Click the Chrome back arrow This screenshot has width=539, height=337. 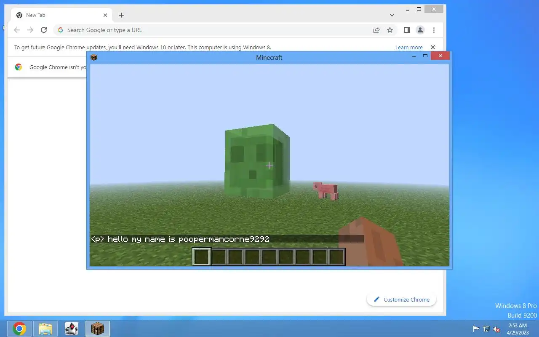17,30
